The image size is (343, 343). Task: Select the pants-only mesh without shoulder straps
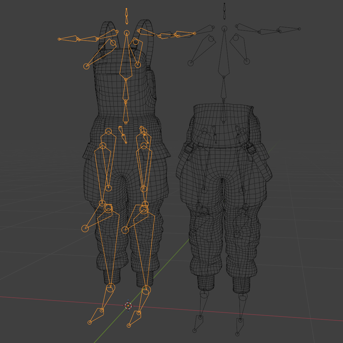pos(224,198)
